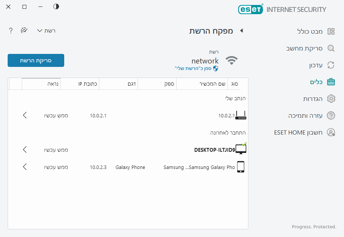The height and width of the screenshot is (237, 344).
Task: Click the עדכון refresh icon
Action: [x=331, y=65]
